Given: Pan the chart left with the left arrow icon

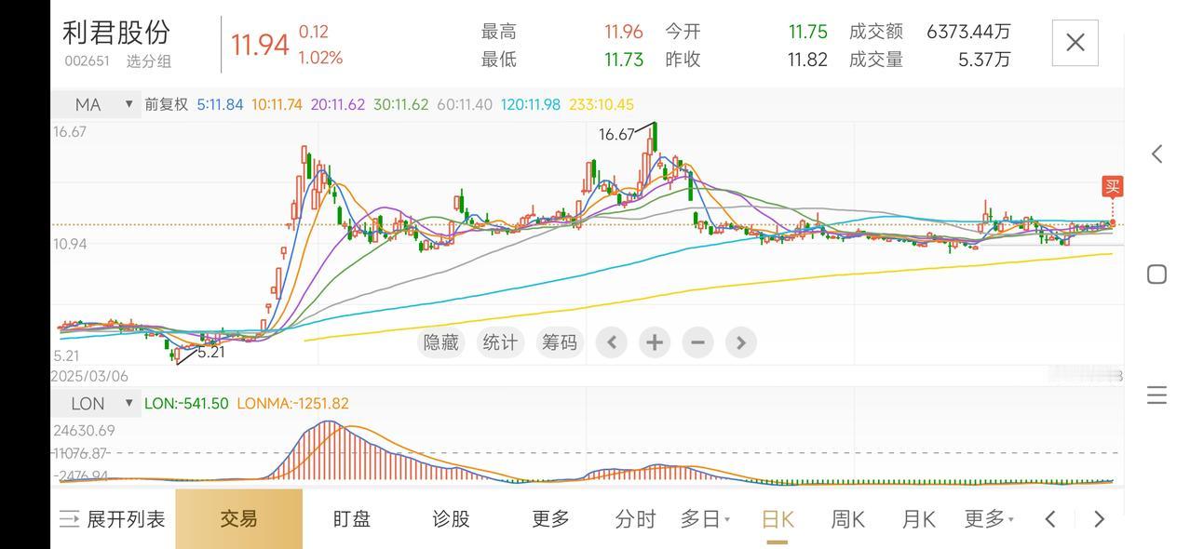Looking at the screenshot, I should click(x=611, y=342).
